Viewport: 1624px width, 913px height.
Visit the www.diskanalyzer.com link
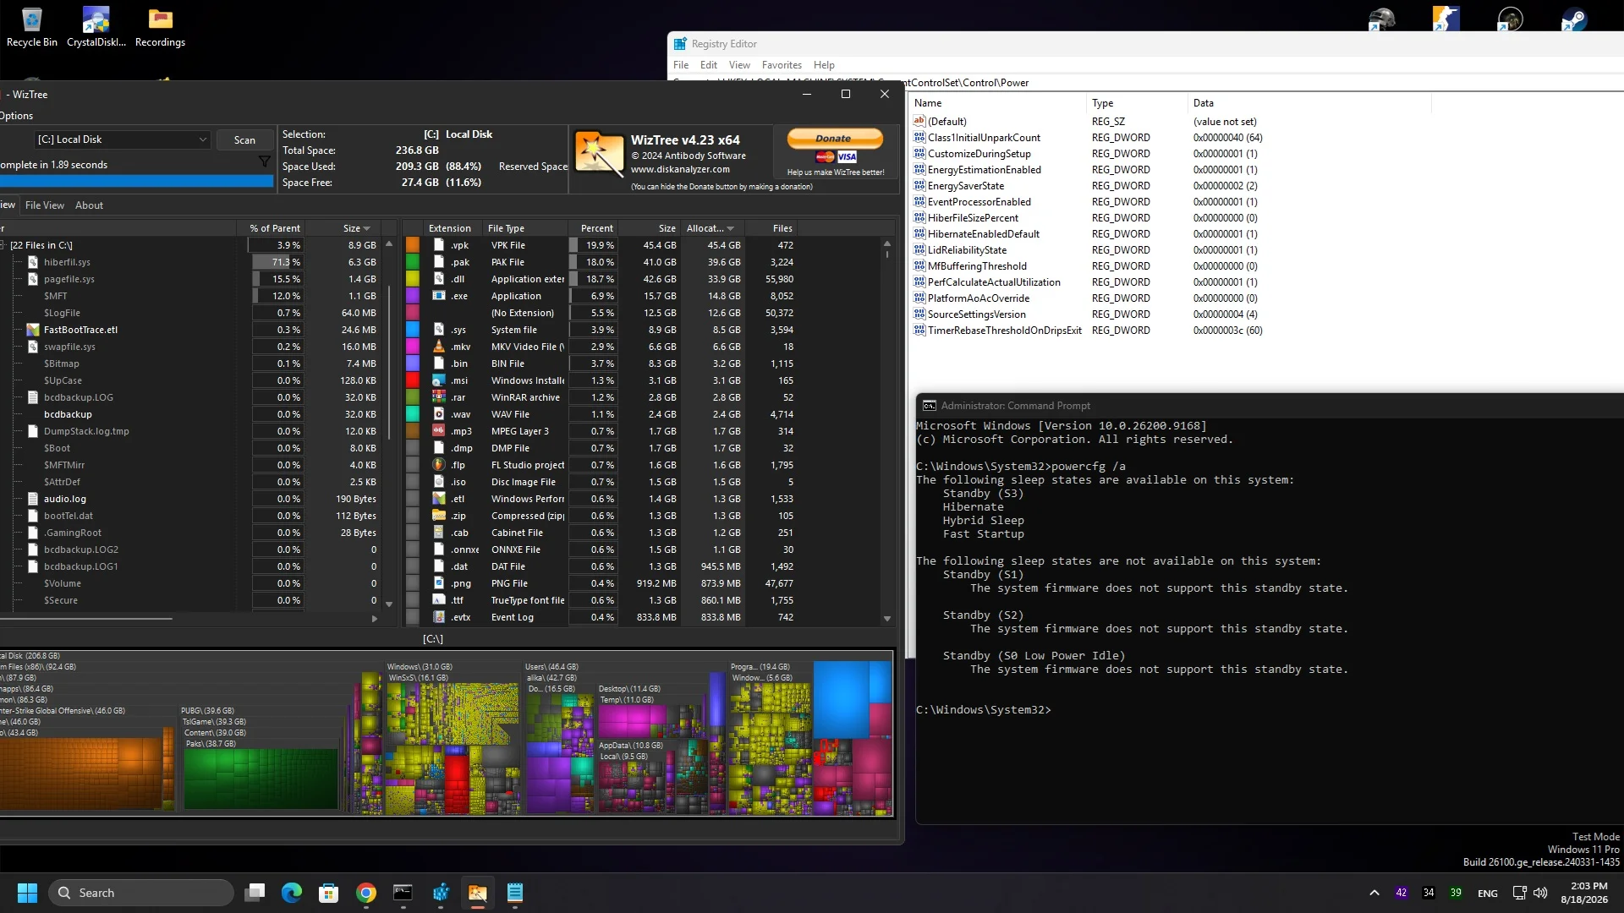[x=680, y=169]
